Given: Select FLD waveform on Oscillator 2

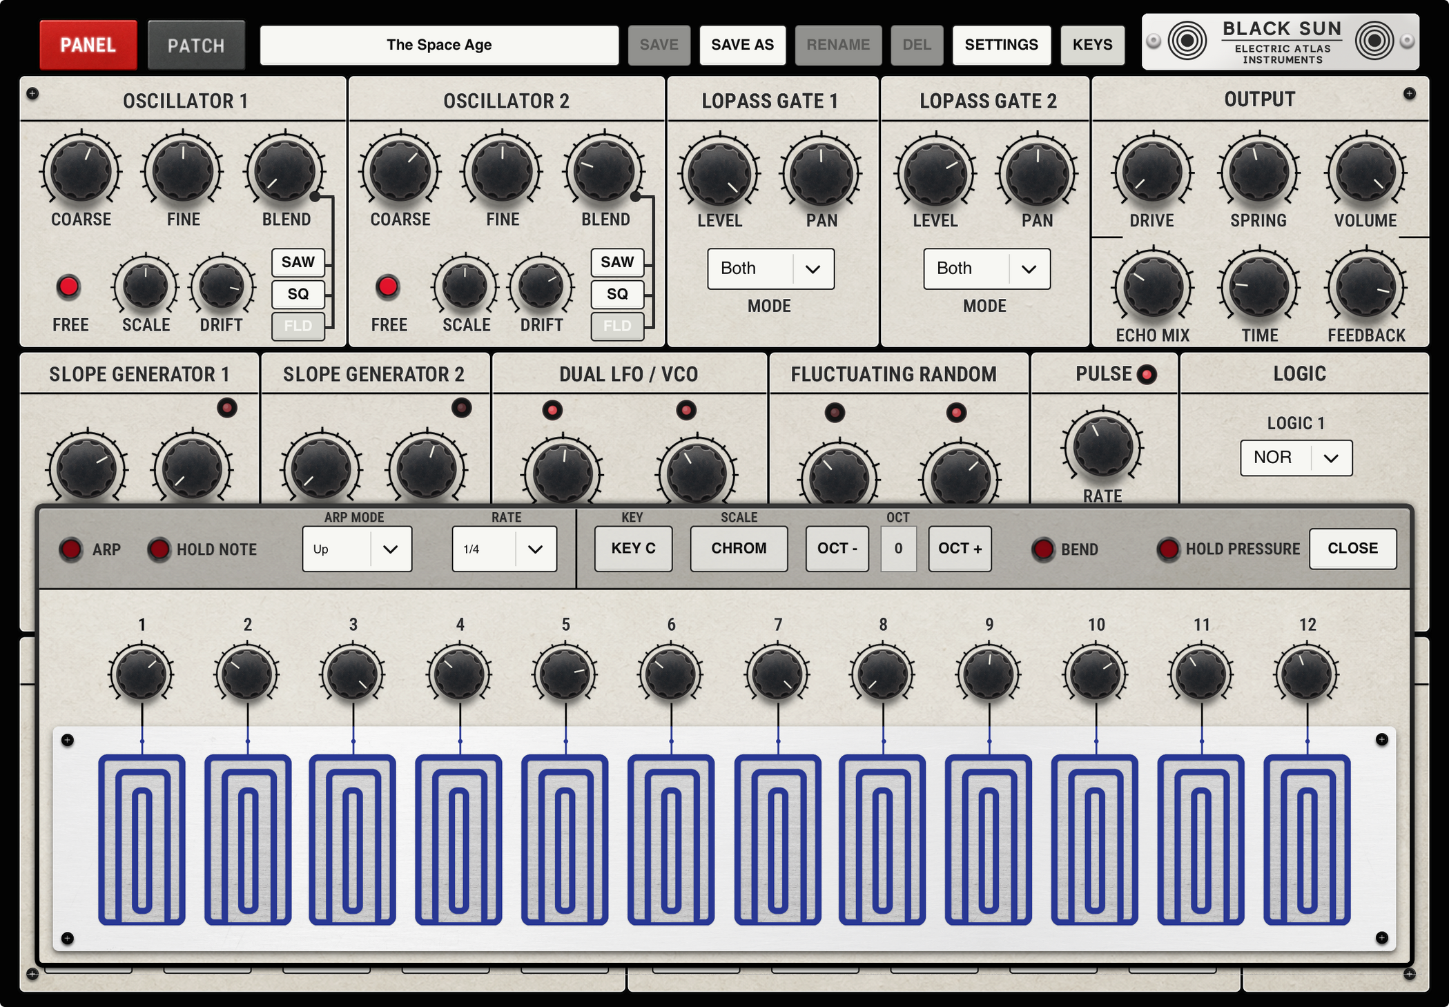Looking at the screenshot, I should pos(617,326).
